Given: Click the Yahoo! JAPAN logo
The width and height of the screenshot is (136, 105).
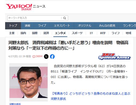Looking at the screenshot, I should (x=19, y=7).
